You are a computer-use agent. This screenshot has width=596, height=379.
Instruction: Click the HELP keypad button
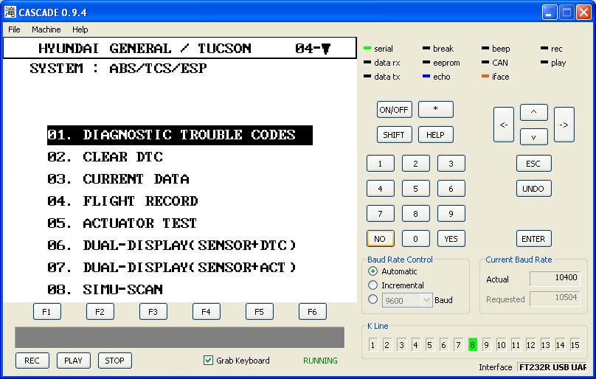point(436,135)
